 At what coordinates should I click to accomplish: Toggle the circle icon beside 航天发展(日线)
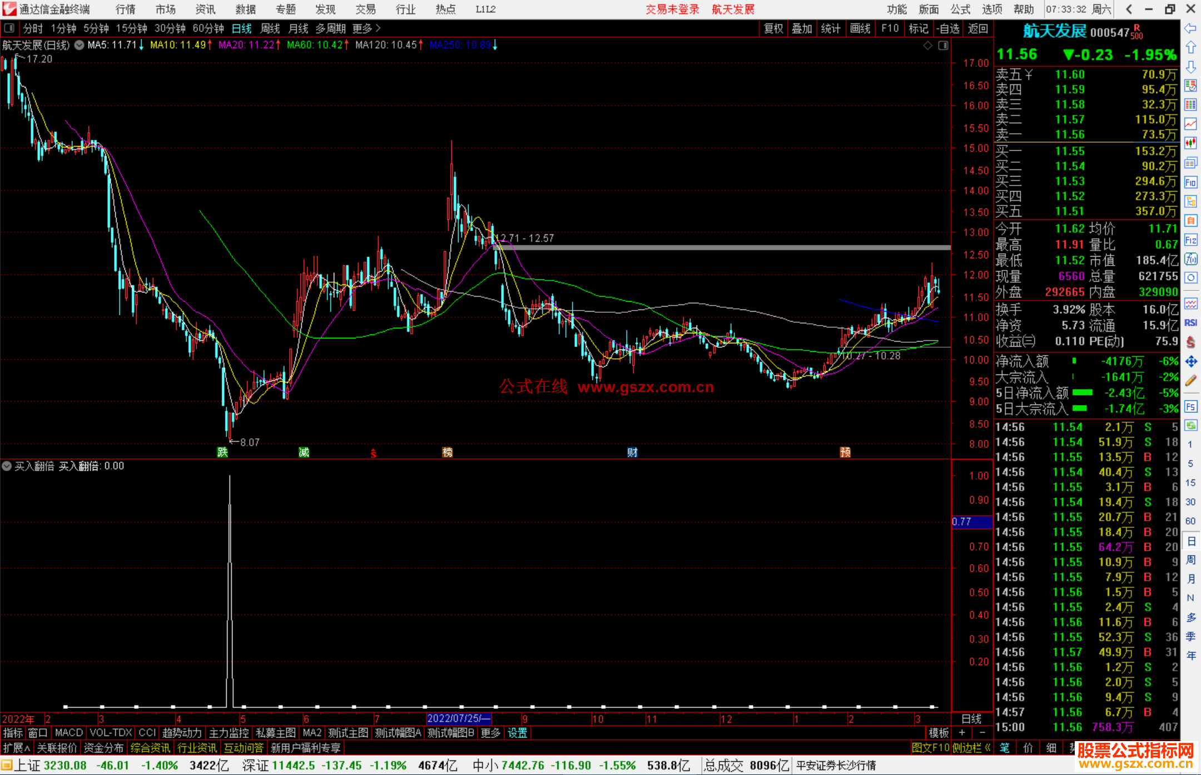pos(80,45)
